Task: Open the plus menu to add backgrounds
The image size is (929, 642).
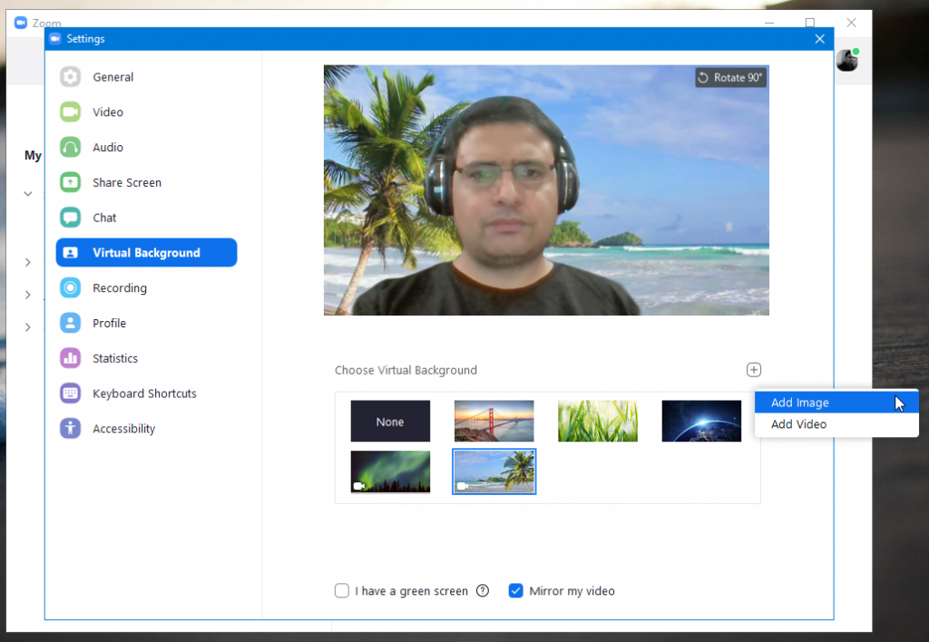Action: (754, 369)
